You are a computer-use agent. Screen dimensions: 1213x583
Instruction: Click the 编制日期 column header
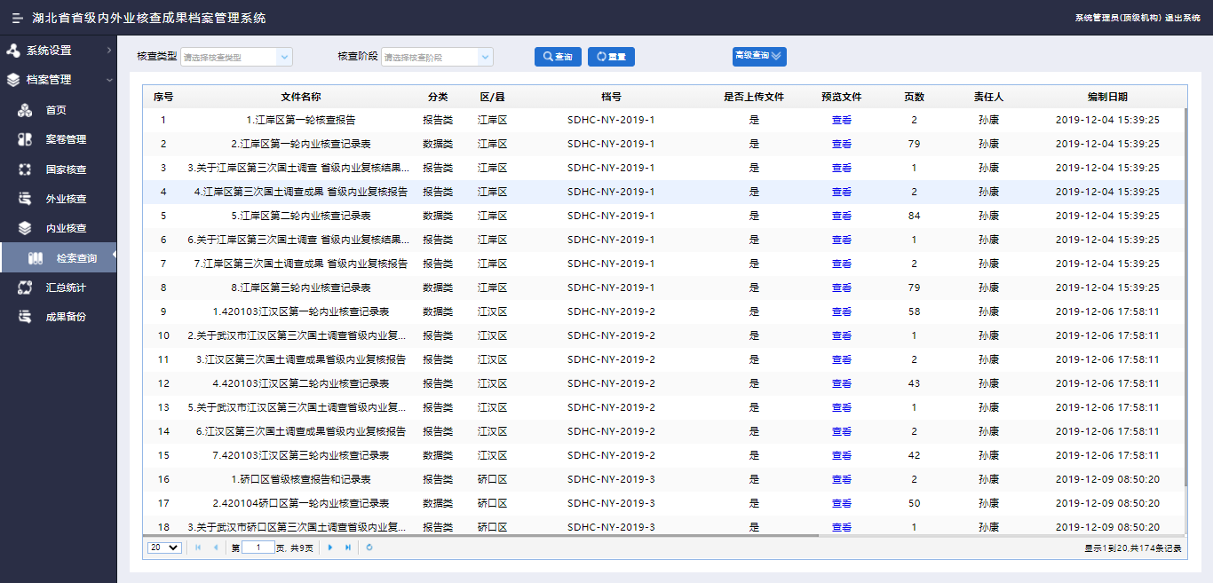point(1107,97)
